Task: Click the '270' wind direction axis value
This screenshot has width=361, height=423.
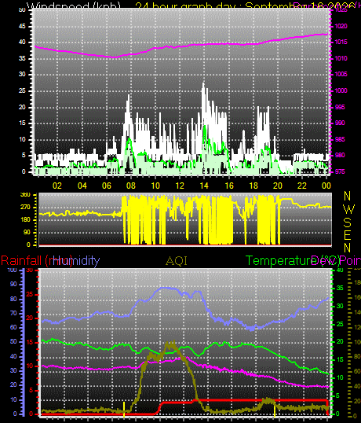Action: tap(25, 208)
